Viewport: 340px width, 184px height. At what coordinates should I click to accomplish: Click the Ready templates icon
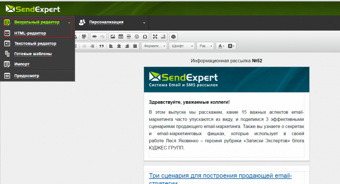[x=7, y=54]
